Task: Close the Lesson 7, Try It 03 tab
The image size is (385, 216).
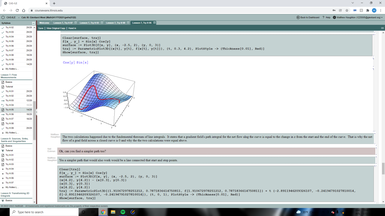Action: point(102,23)
